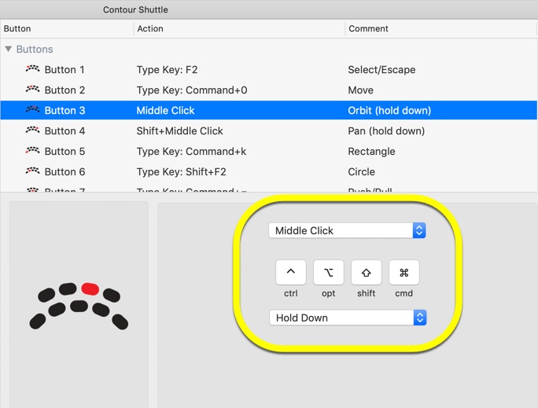Click the Button column header
538x408 pixels.
tap(17, 28)
